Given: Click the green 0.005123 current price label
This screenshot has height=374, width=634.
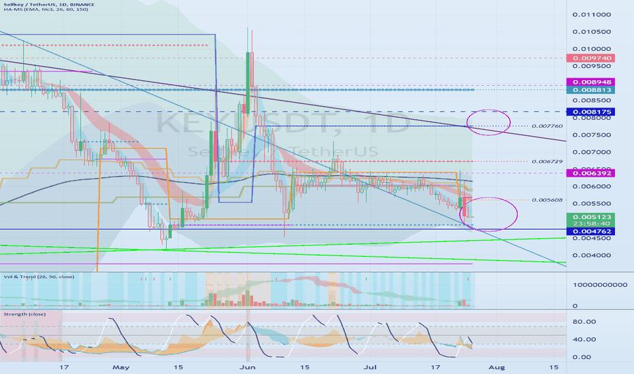Looking at the screenshot, I should [590, 217].
